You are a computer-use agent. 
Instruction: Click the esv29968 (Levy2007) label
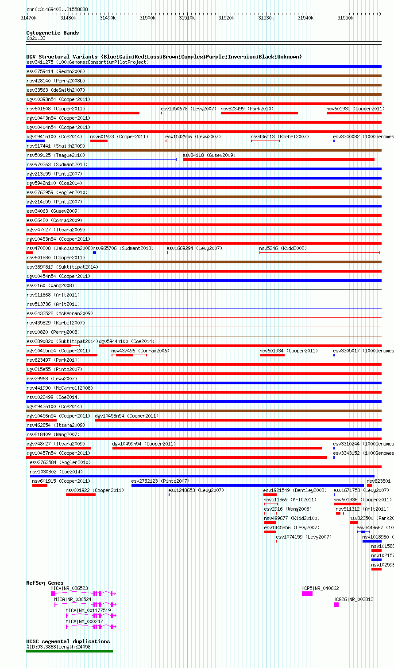click(x=52, y=379)
